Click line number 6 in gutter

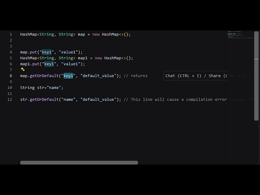(x=11, y=64)
